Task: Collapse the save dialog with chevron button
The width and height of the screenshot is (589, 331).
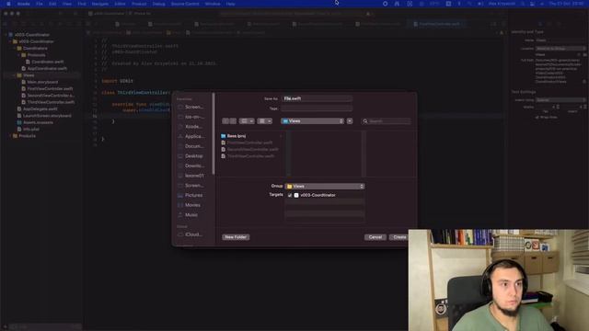Action: 350,121
